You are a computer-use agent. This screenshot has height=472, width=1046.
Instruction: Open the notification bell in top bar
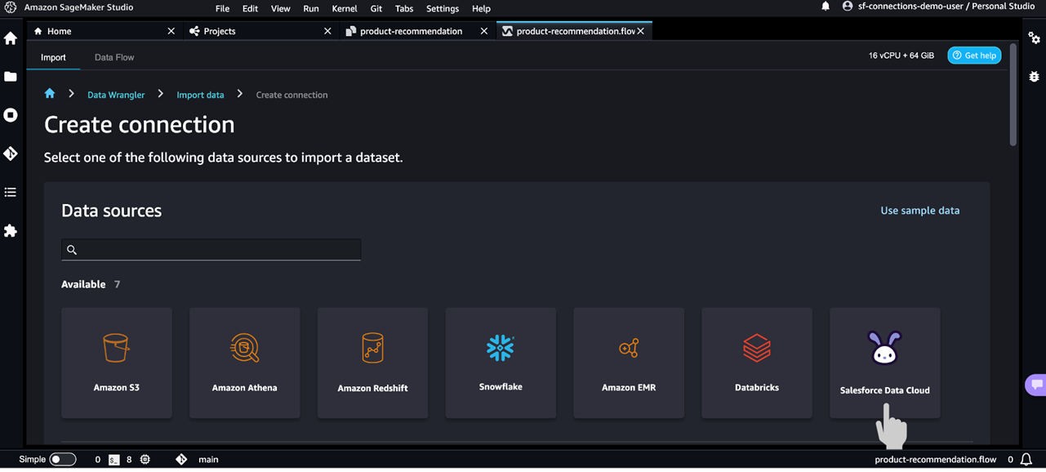[x=826, y=7]
